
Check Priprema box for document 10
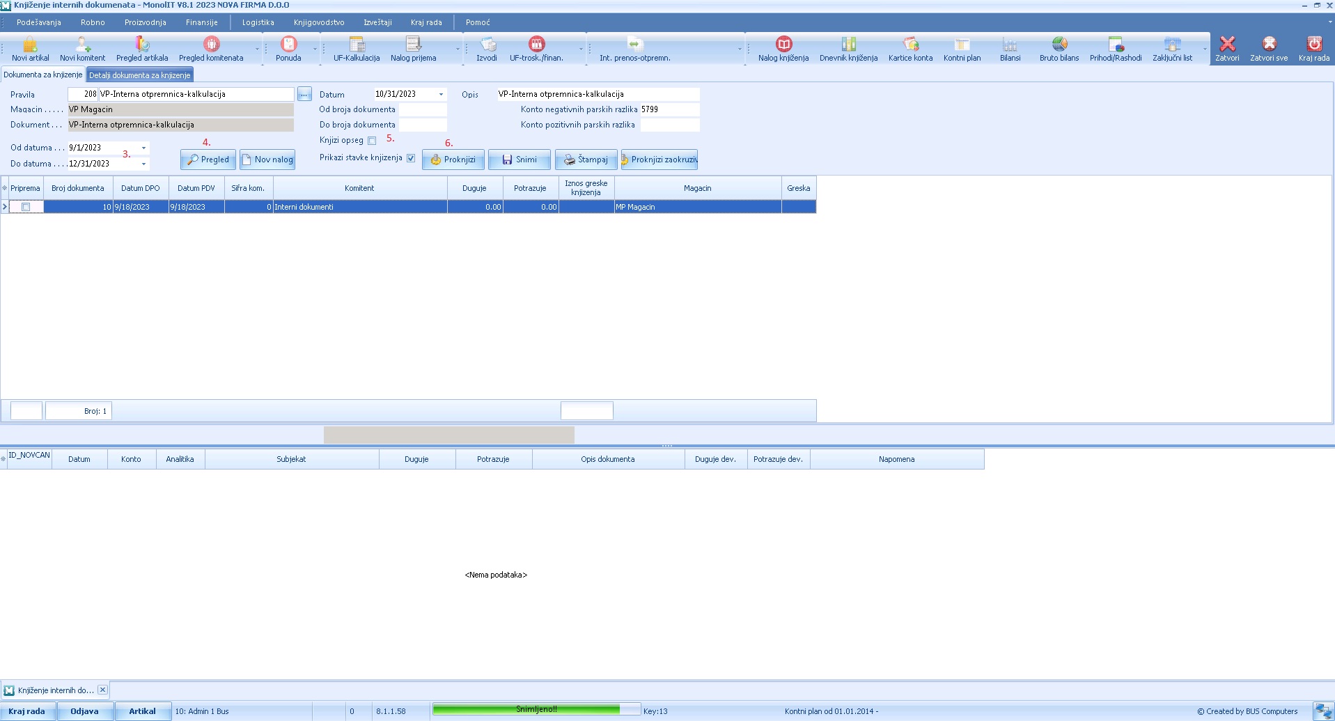(26, 207)
